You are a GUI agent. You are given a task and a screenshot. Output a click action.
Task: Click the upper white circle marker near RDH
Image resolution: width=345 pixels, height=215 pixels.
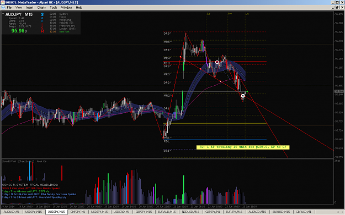217,62
